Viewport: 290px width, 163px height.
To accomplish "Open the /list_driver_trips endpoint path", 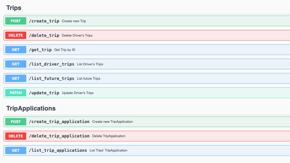I will click(x=51, y=64).
